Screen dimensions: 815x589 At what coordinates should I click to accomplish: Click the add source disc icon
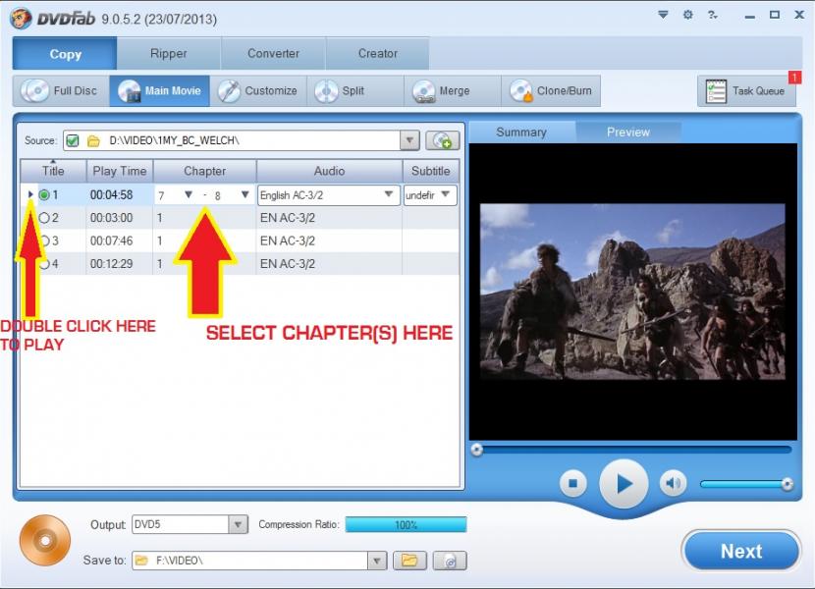coord(442,140)
